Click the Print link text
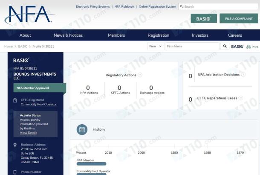Screen dimensions: 260x175 point(255,47)
